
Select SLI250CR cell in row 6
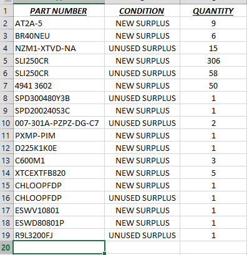[x=59, y=73]
